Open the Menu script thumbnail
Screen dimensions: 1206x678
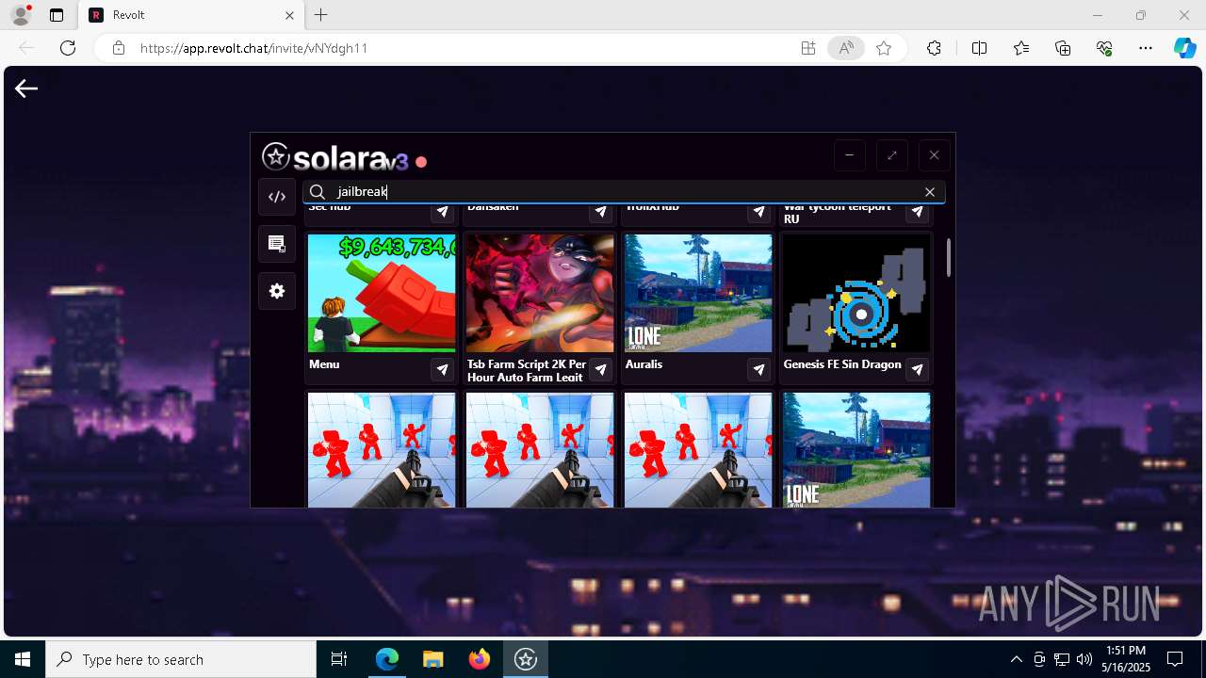tap(382, 293)
